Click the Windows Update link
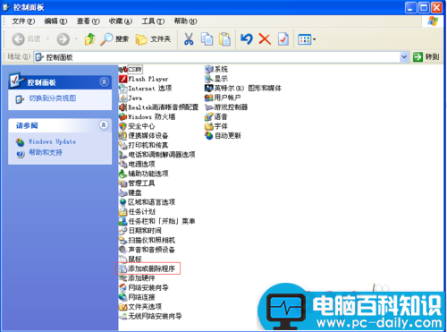 (52, 141)
